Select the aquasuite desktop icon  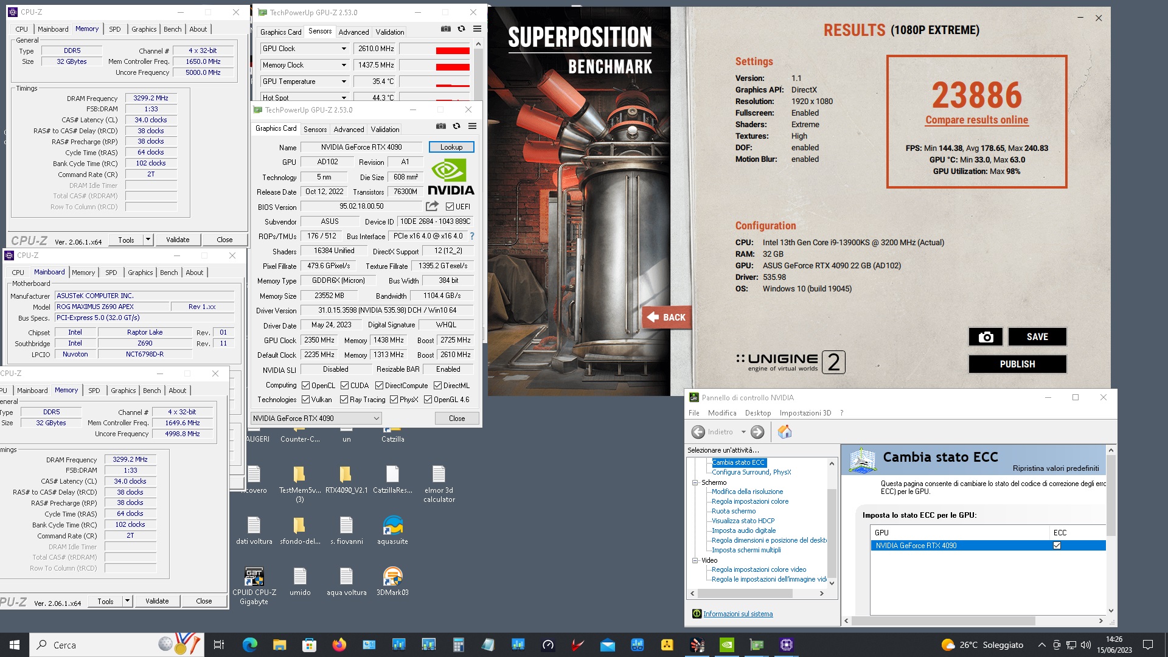point(392,530)
